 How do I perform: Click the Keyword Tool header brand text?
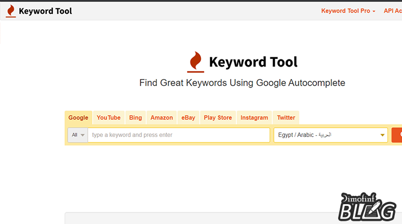tap(45, 11)
